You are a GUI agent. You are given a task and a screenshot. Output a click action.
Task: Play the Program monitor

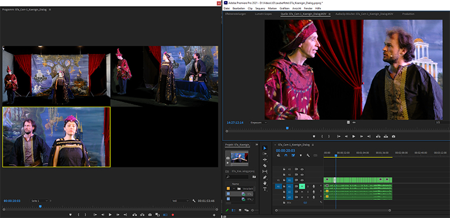click(110, 215)
